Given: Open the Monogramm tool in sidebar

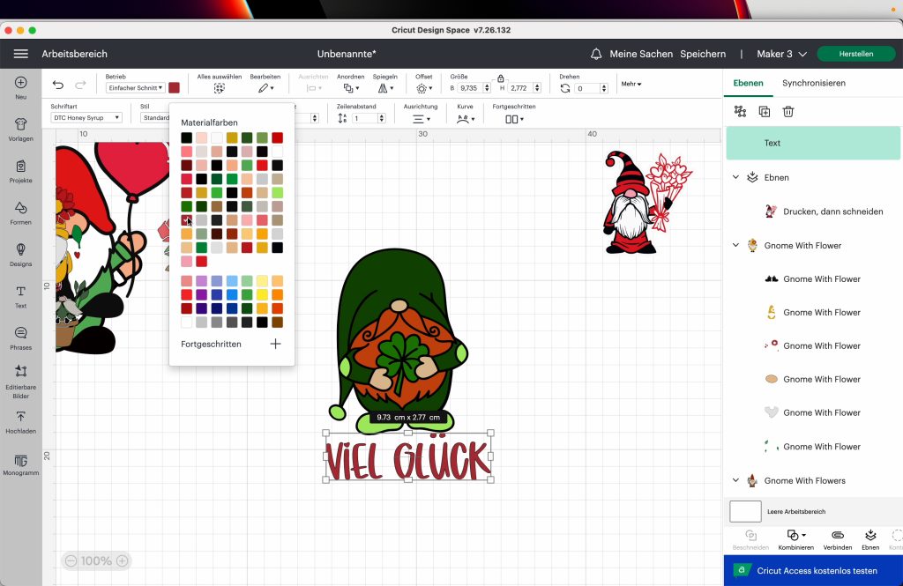Looking at the screenshot, I should pos(20,464).
